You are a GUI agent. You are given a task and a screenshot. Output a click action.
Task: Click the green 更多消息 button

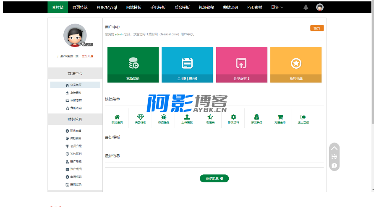(214, 179)
